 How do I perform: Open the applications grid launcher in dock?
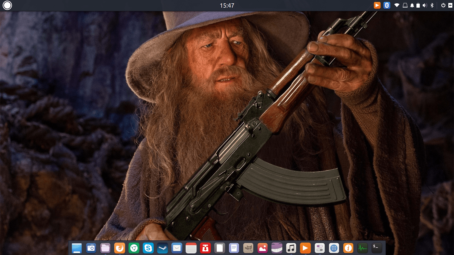click(334, 248)
